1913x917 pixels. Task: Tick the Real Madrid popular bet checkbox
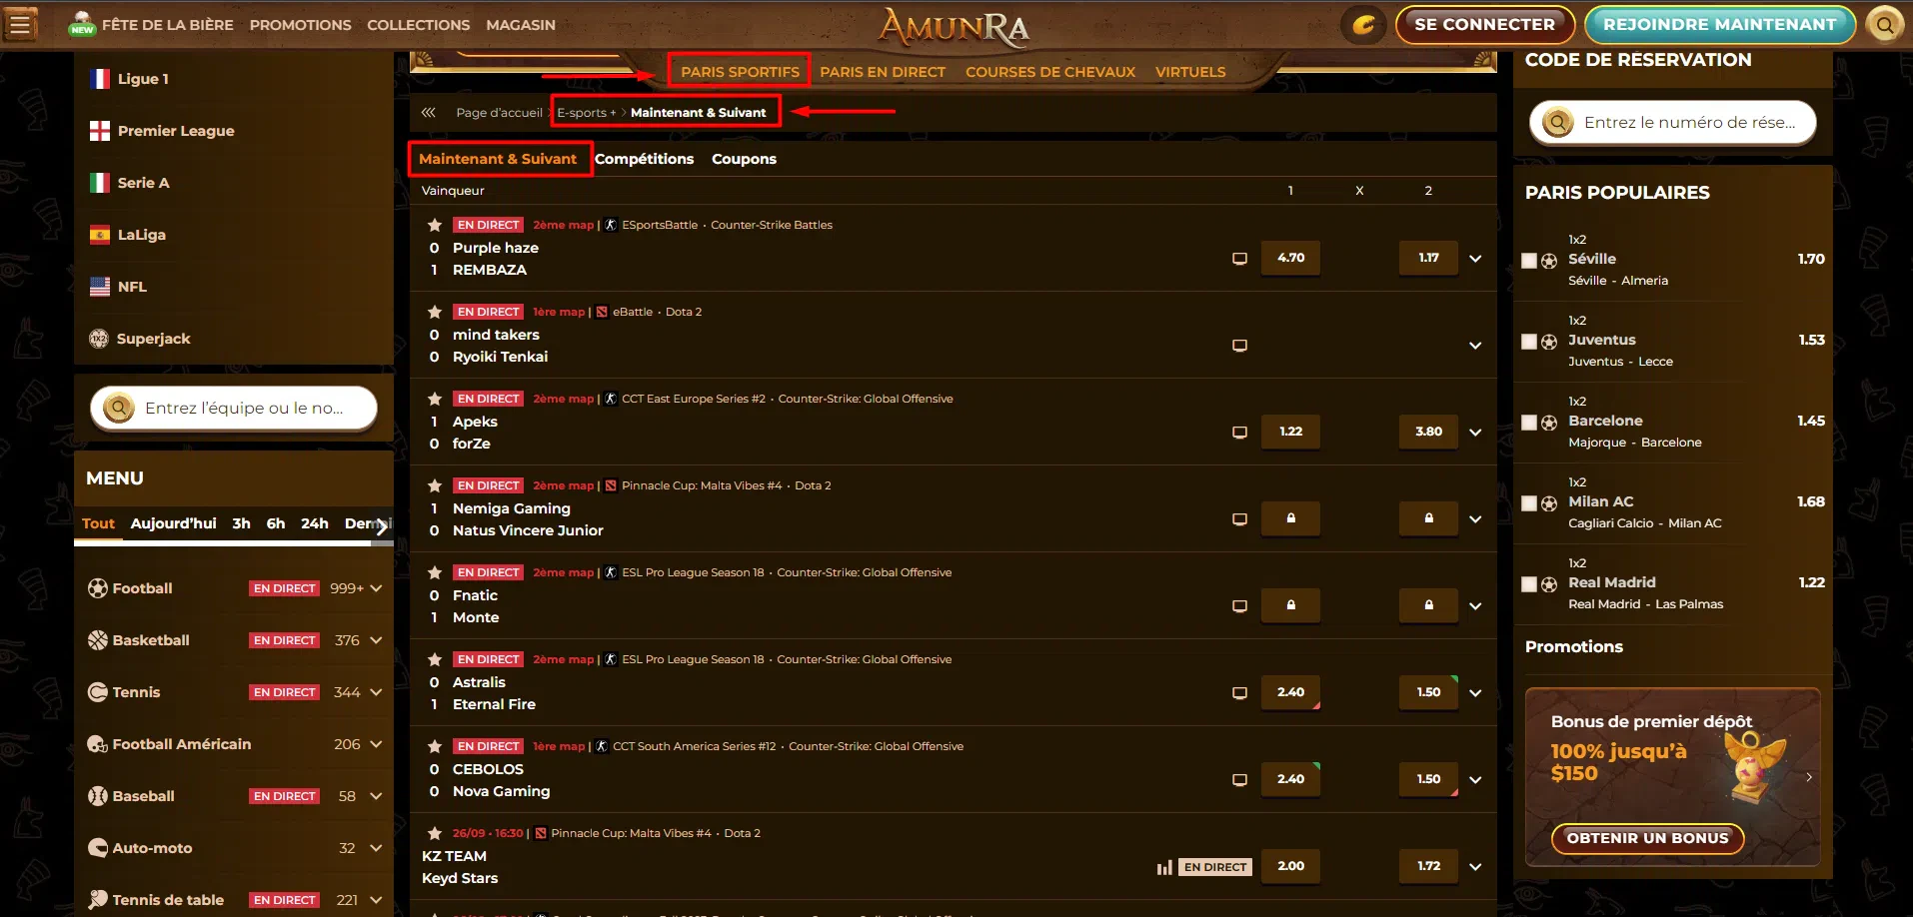point(1529,584)
